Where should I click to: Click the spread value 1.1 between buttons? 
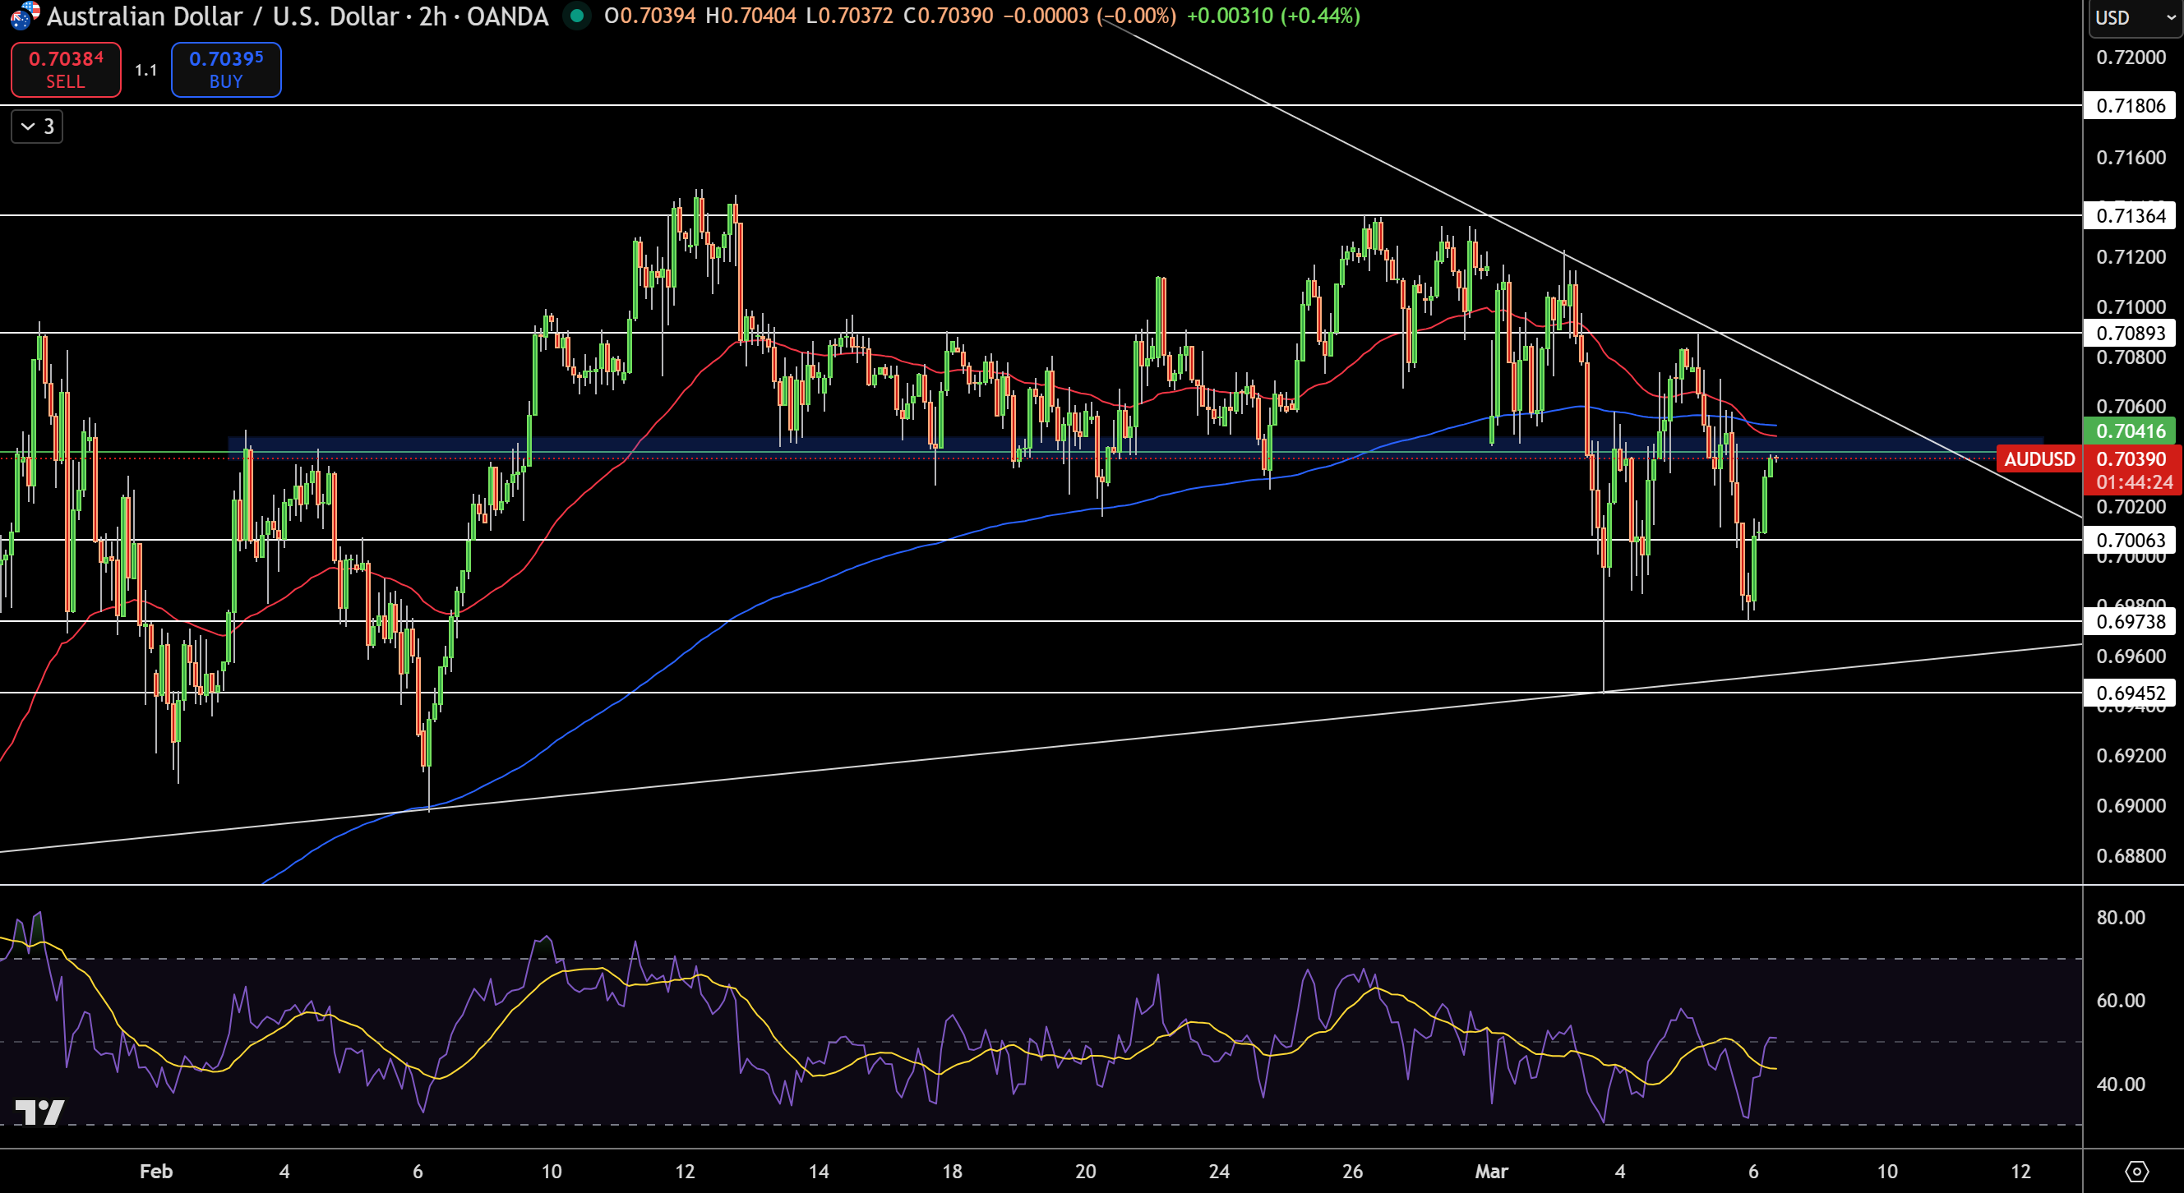pyautogui.click(x=145, y=71)
